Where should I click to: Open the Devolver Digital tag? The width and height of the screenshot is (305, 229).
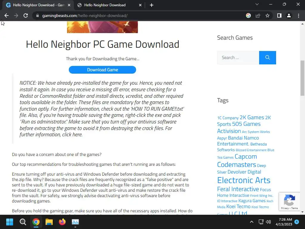pyautogui.click(x=244, y=172)
